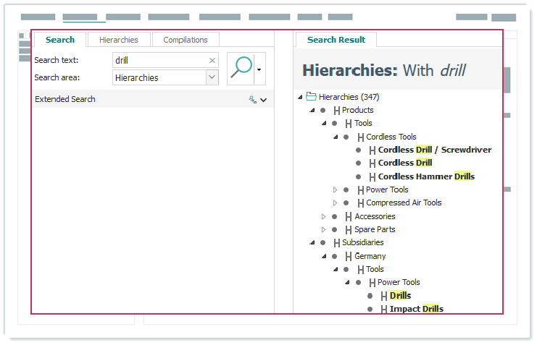
Task: Select Cordless Drill / Screwdriver result
Action: [x=434, y=150]
